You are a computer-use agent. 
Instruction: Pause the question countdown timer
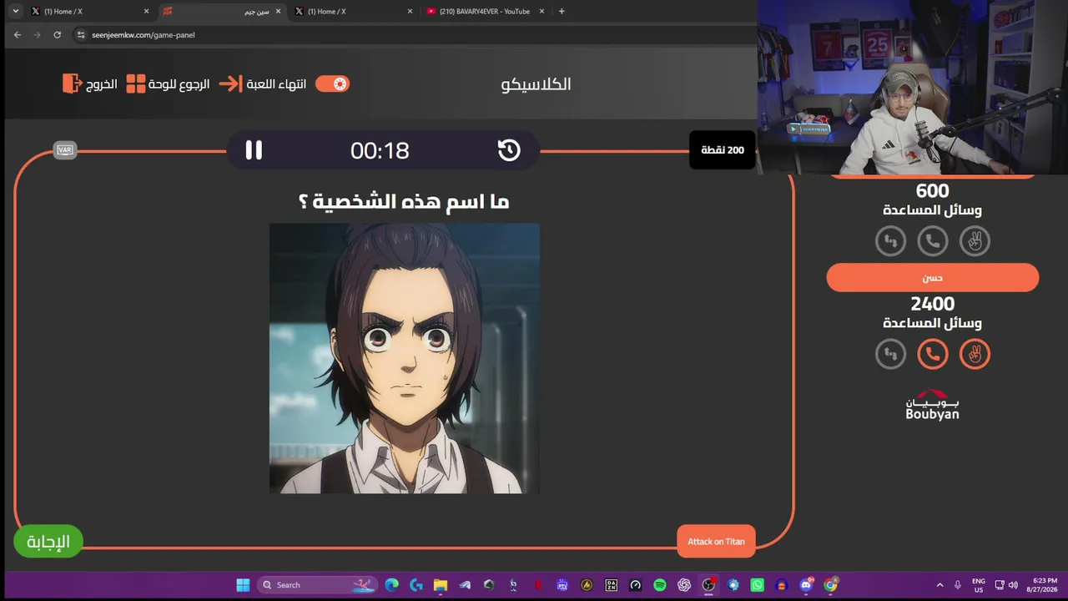pos(254,150)
